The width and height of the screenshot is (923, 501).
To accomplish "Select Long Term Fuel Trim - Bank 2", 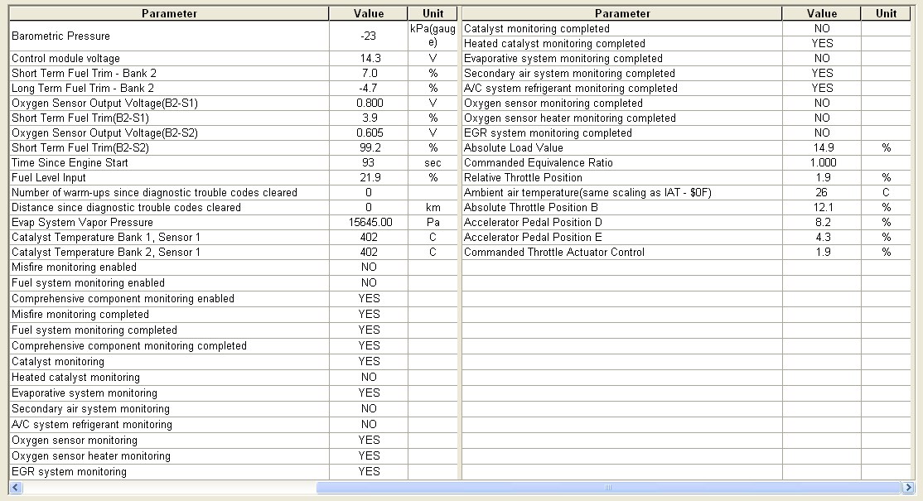I will 233,89.
